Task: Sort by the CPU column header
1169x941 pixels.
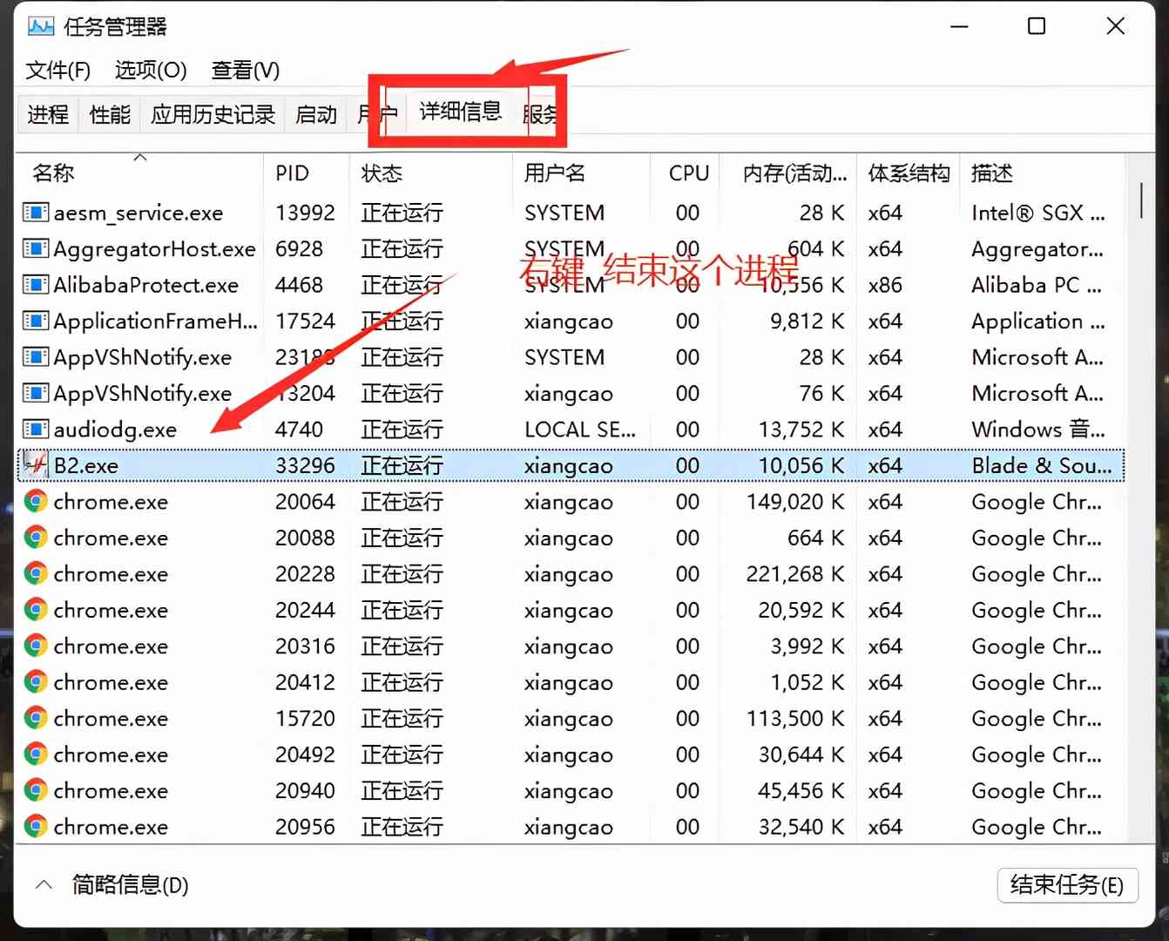Action: point(686,173)
